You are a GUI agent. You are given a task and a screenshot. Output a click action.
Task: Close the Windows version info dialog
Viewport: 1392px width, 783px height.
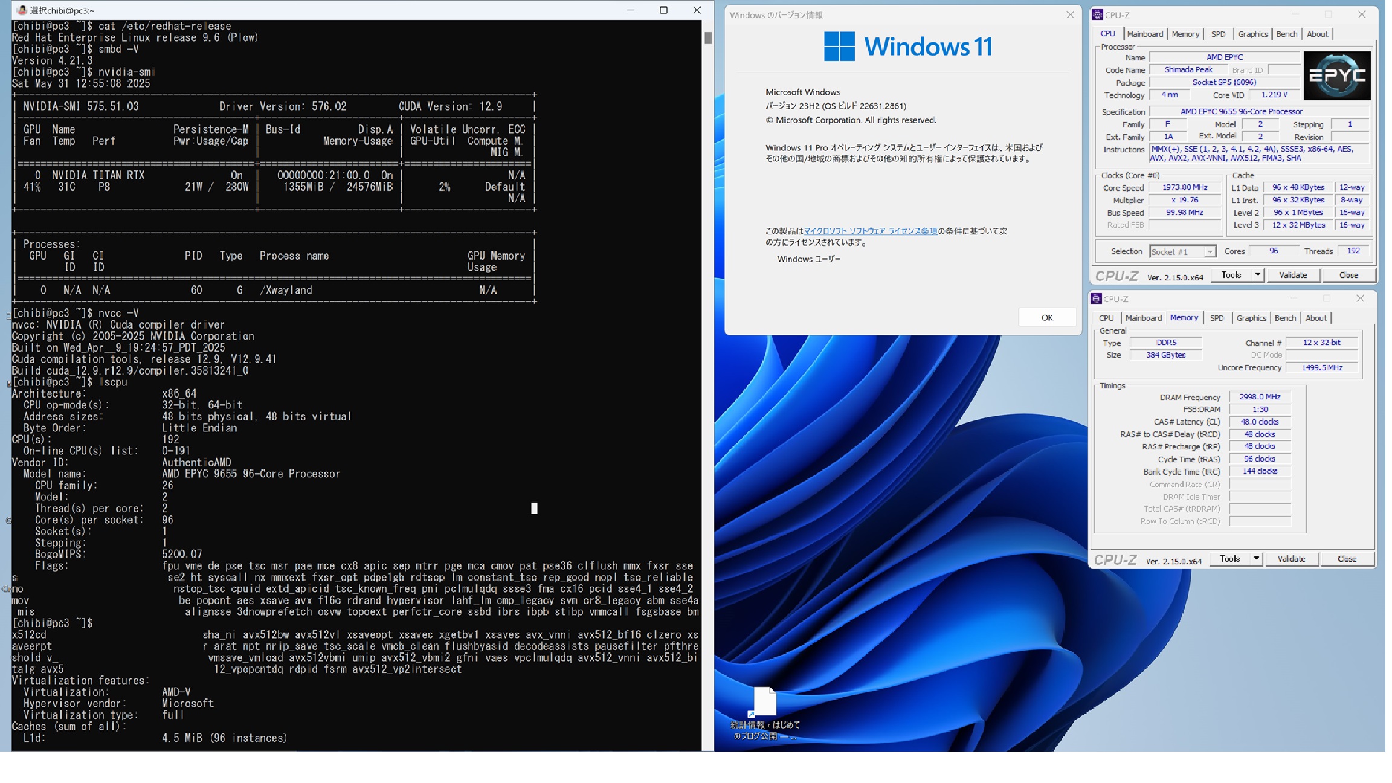(x=1070, y=14)
